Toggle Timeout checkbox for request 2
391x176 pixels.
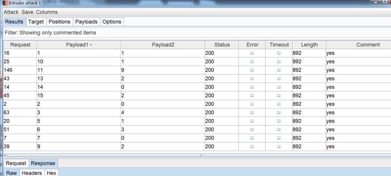tap(279, 104)
